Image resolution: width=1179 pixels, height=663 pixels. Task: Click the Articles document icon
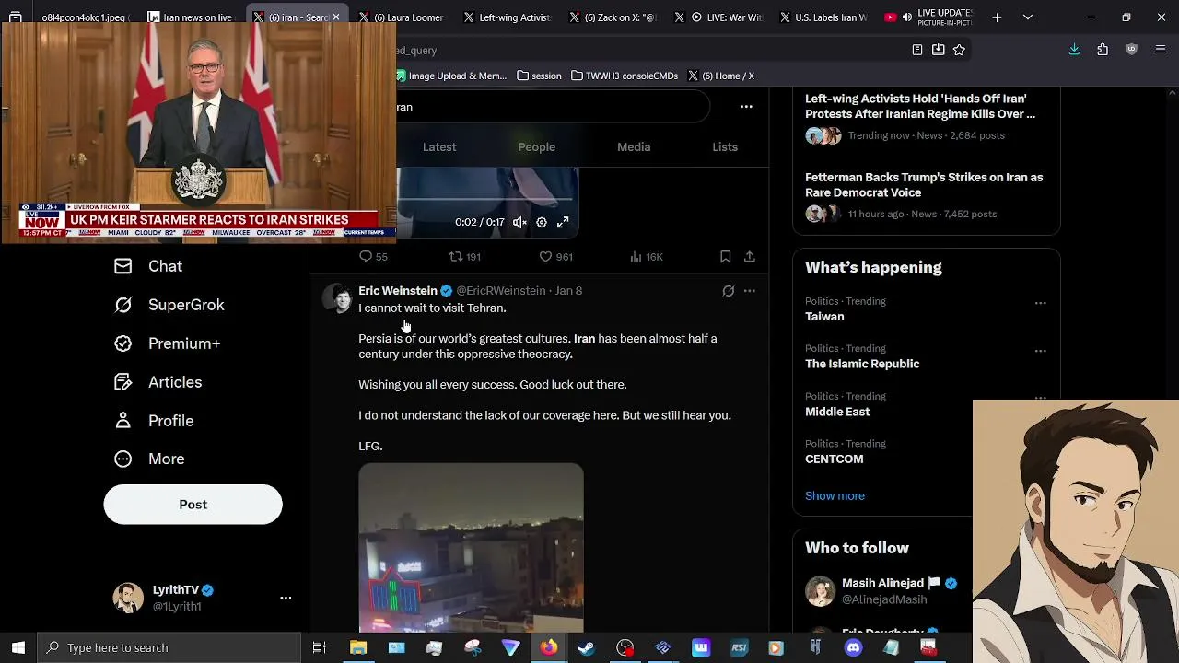(x=123, y=382)
